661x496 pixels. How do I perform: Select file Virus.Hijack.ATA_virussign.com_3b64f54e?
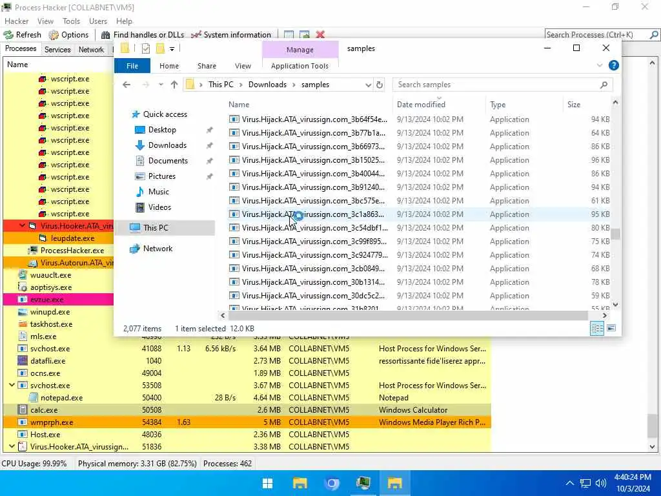click(314, 119)
